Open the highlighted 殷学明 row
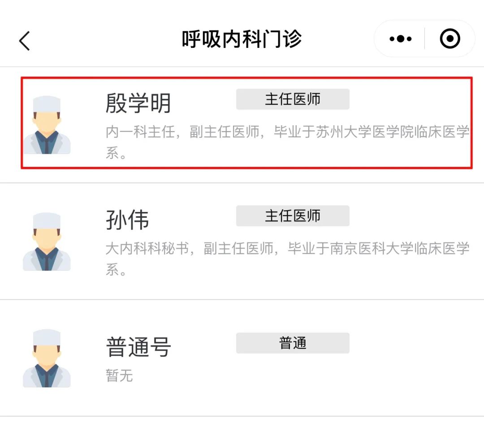The image size is (484, 429). point(246,123)
